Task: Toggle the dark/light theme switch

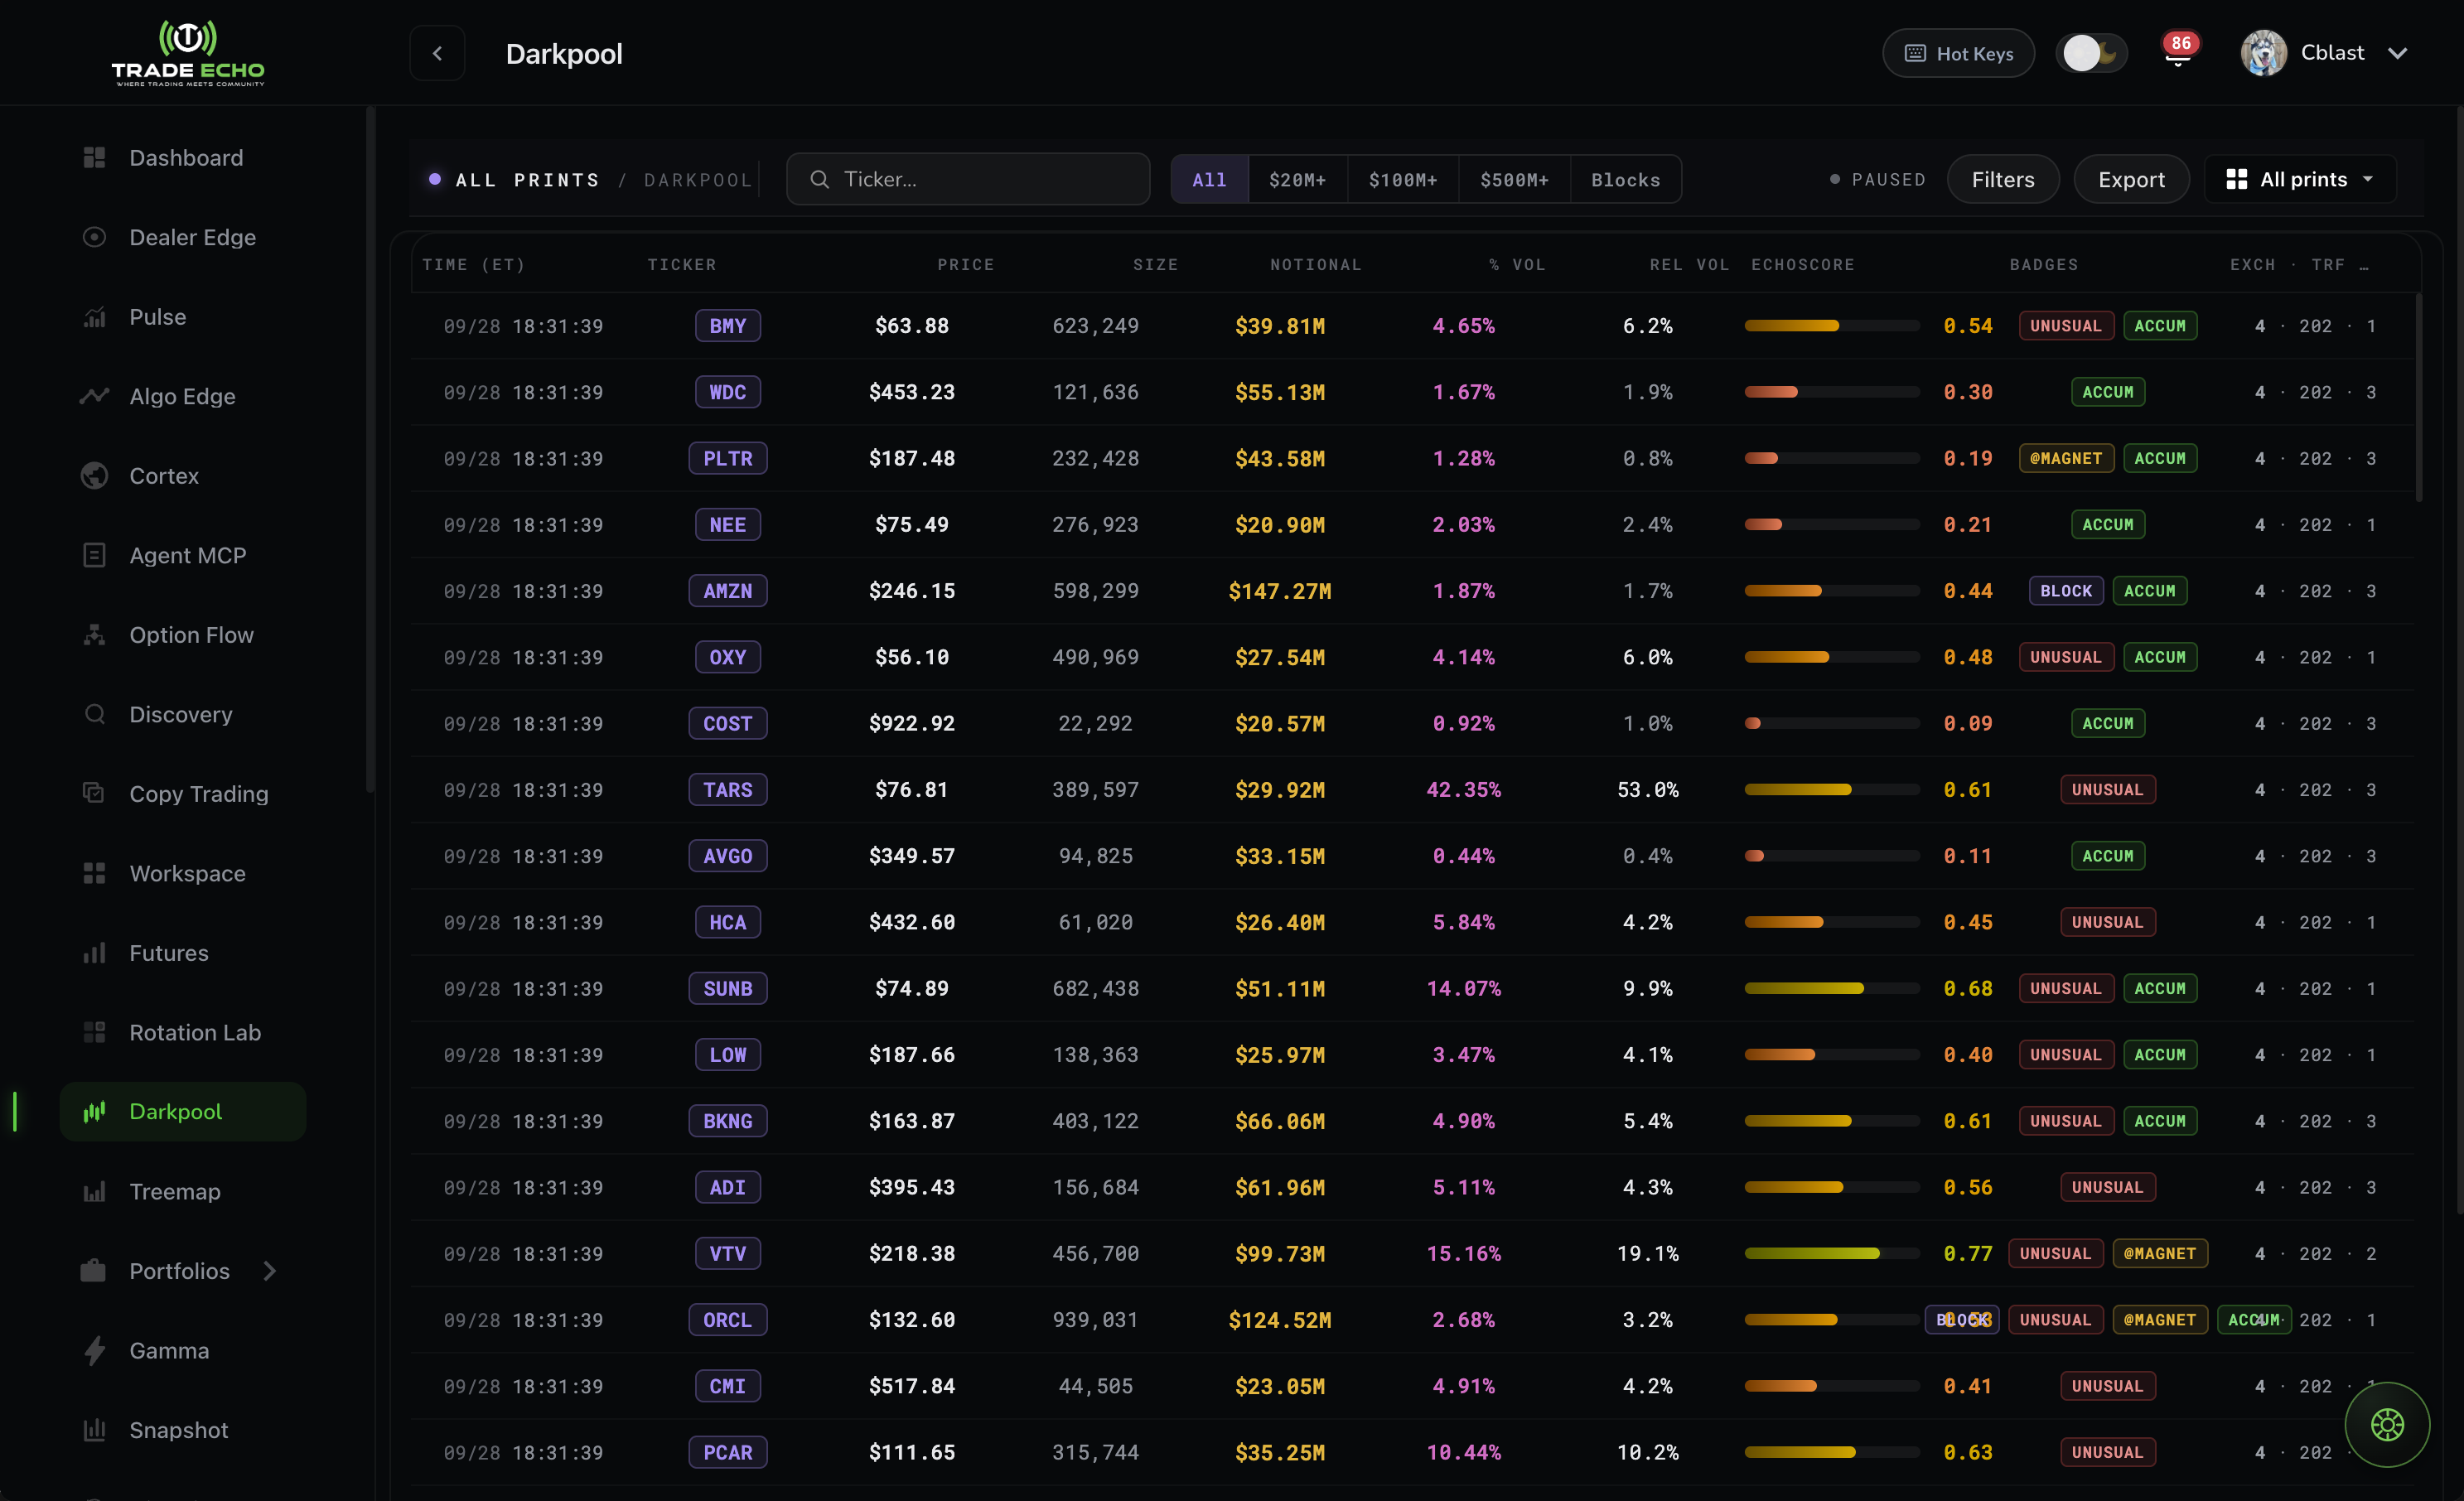Action: point(2091,53)
